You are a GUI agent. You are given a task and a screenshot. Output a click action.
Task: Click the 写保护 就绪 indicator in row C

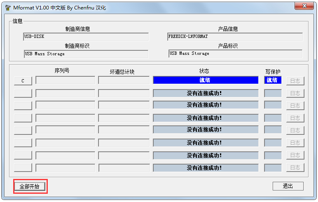273,80
